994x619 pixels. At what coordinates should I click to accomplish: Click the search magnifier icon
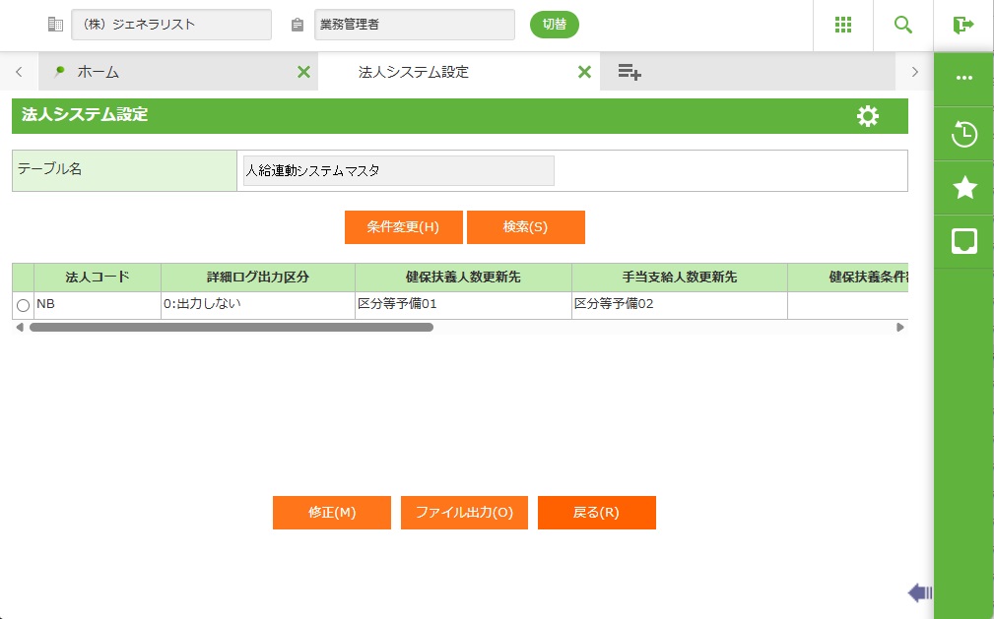(x=902, y=26)
